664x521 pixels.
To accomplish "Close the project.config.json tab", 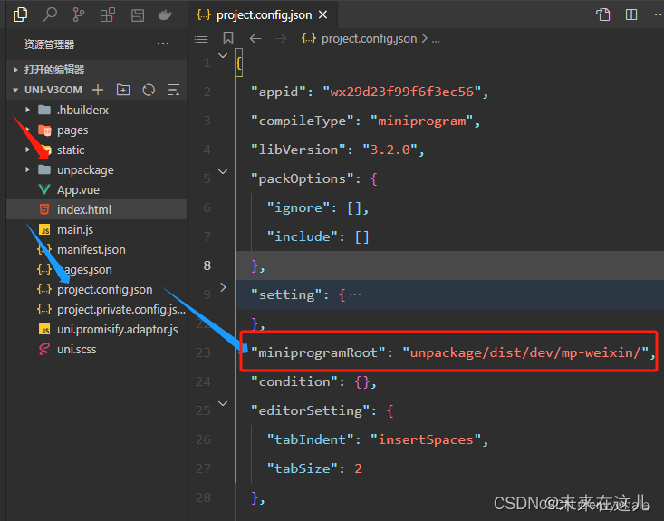I will tap(323, 14).
